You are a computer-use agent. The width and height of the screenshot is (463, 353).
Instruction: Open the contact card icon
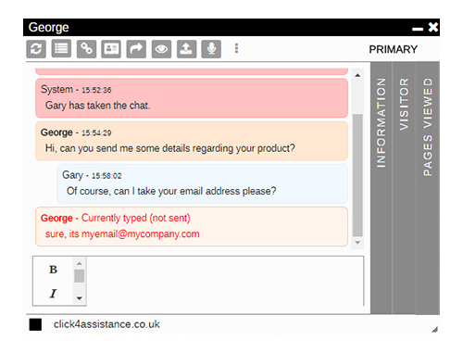(111, 49)
